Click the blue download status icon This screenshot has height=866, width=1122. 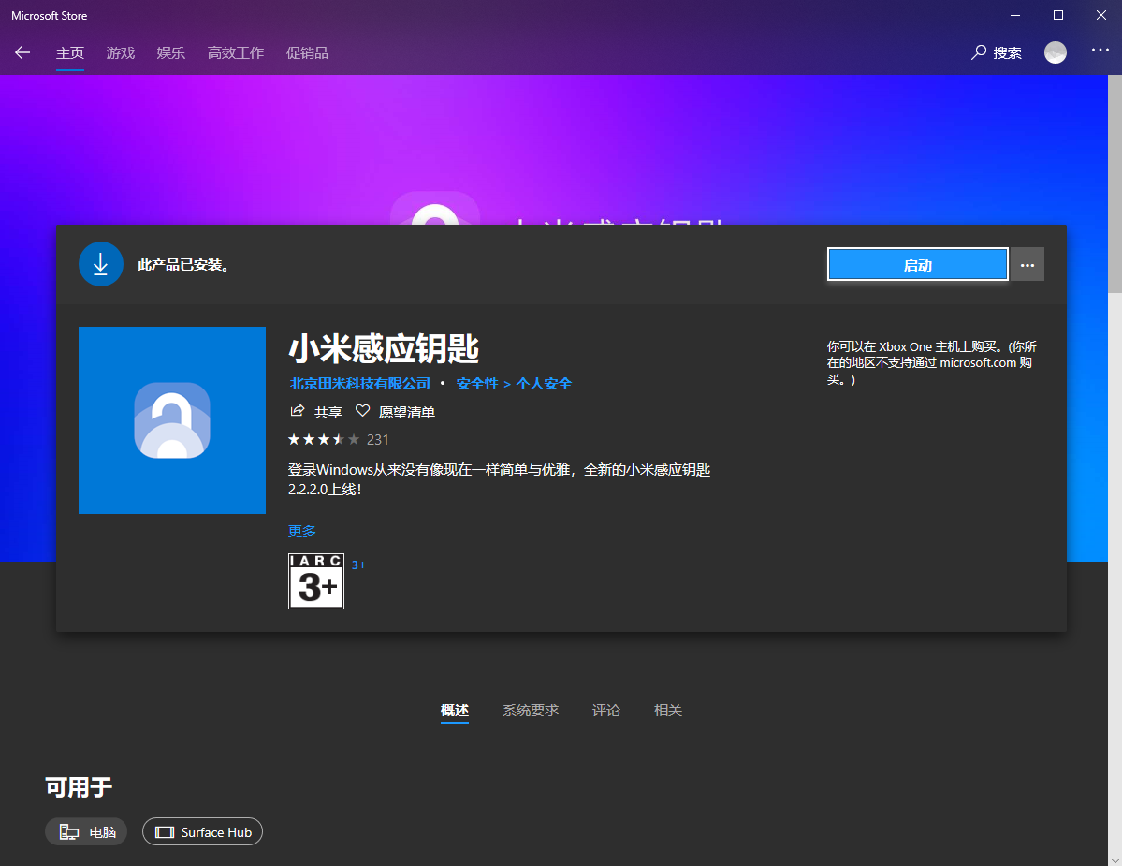tap(101, 264)
